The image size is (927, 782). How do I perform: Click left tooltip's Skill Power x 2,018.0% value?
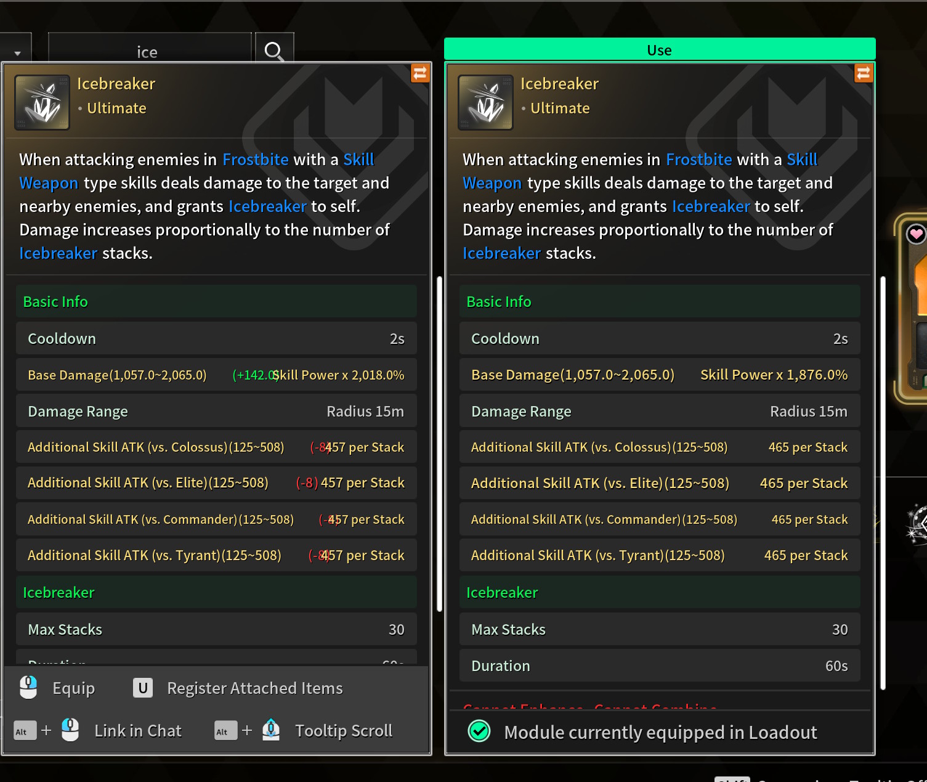click(339, 375)
